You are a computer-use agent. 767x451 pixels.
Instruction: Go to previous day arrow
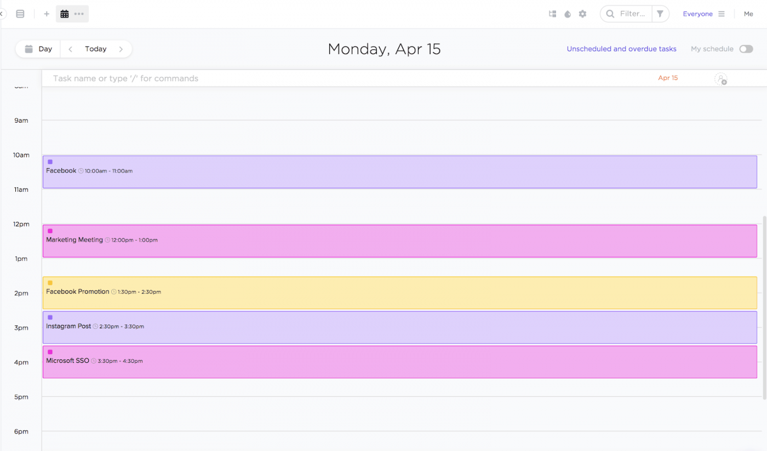click(x=71, y=49)
